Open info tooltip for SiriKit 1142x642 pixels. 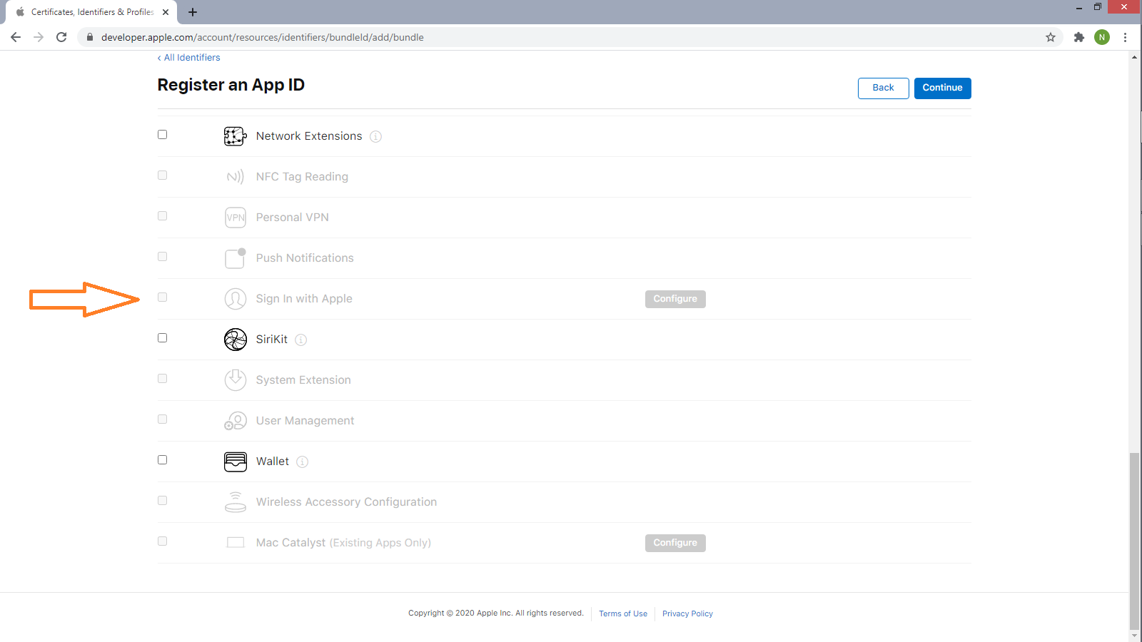click(301, 340)
